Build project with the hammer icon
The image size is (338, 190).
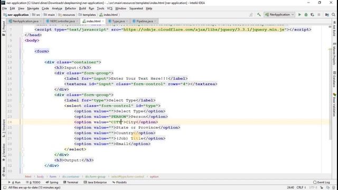click(259, 15)
